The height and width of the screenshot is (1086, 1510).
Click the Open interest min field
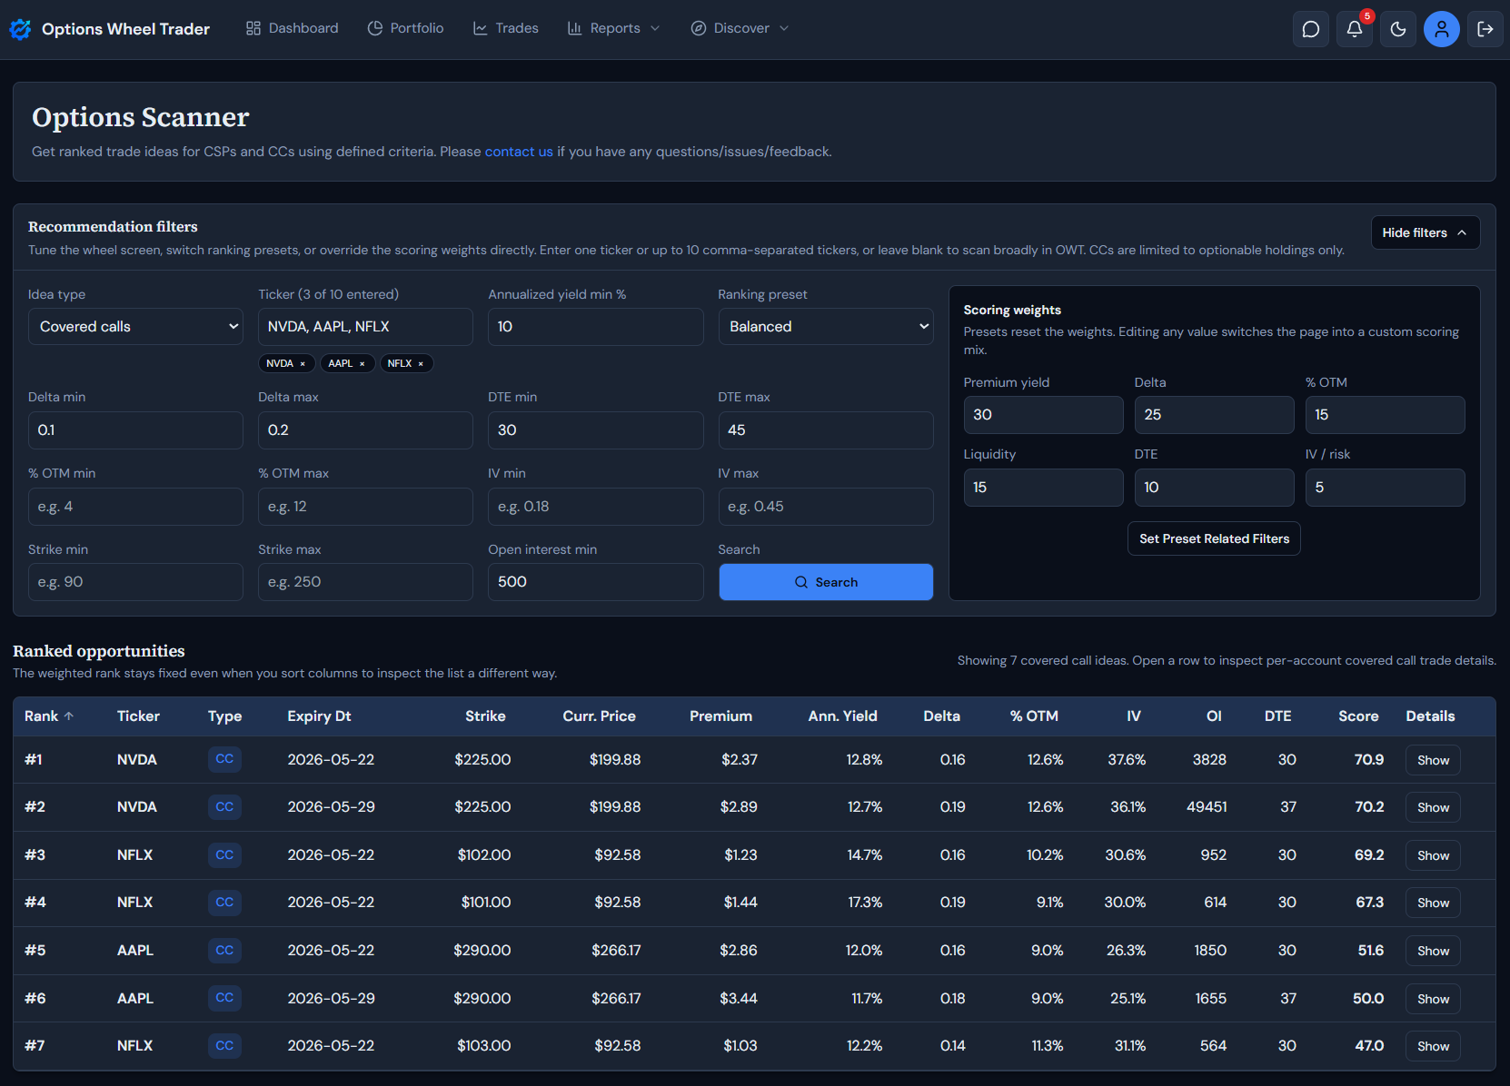pos(595,582)
